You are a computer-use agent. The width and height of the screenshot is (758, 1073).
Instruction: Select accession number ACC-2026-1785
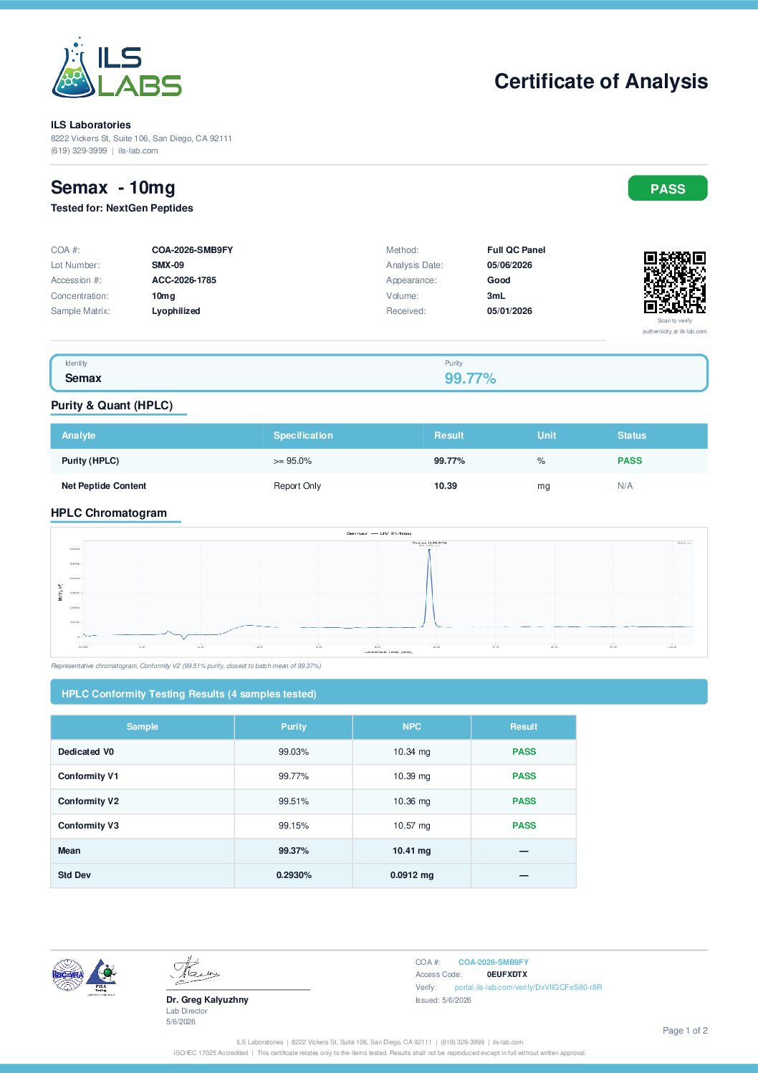click(x=184, y=280)
